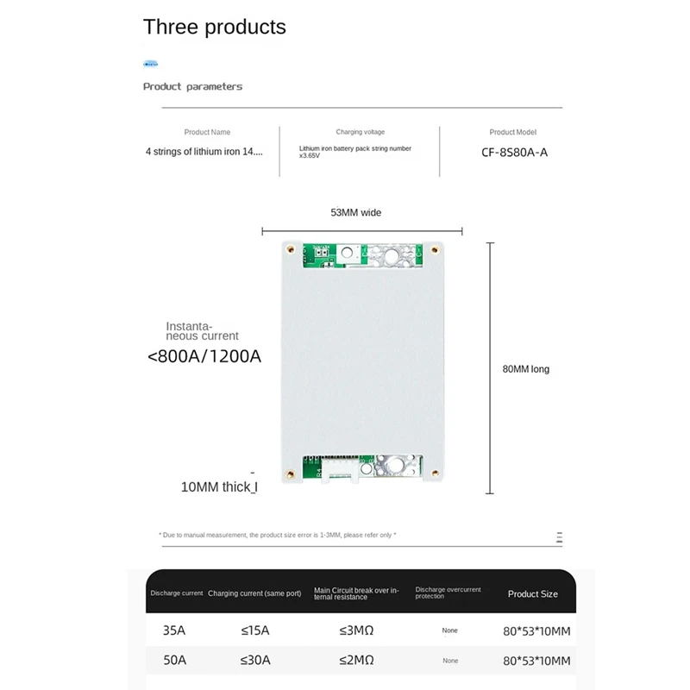Click the product model CF-8S80A-A
Screen dimensions: 690x690
click(x=512, y=152)
